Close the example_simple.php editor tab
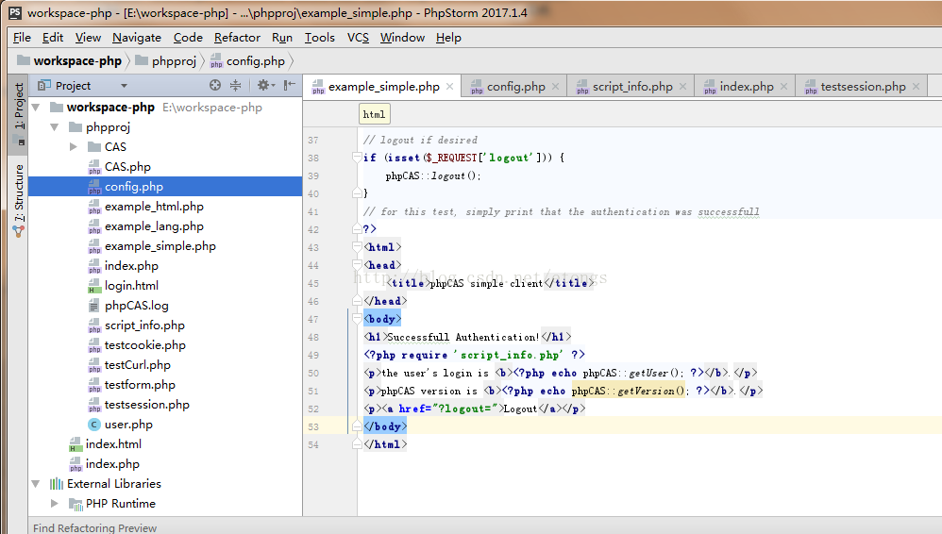The height and width of the screenshot is (534, 942). tap(449, 87)
